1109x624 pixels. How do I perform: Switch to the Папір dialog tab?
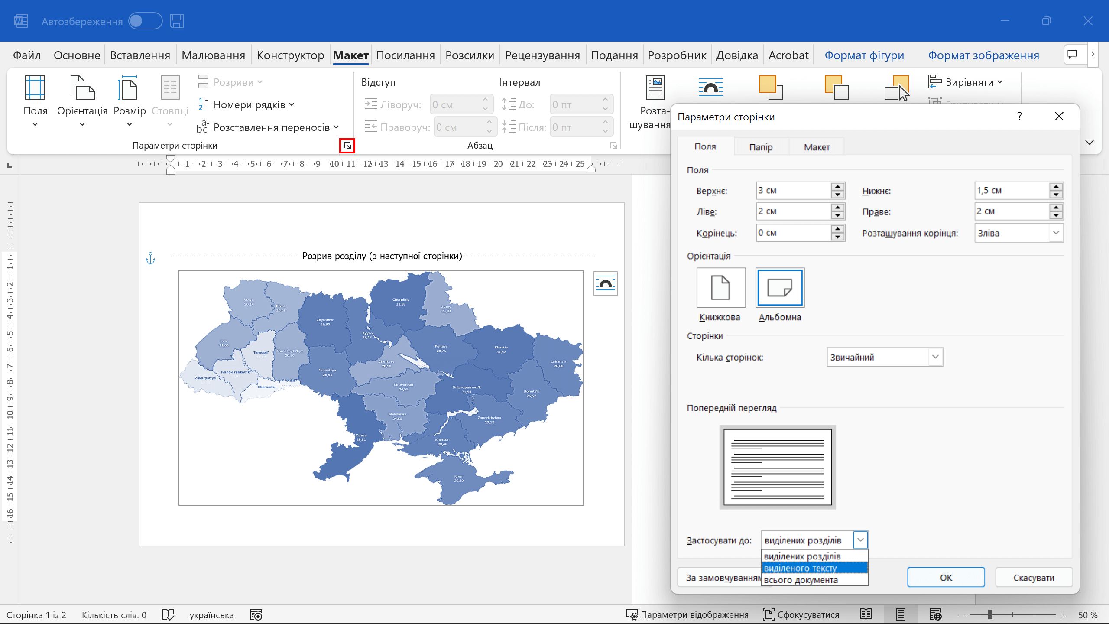click(761, 147)
